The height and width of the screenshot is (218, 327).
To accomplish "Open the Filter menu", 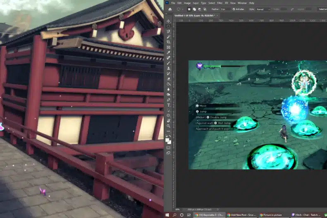I will click(220, 3).
